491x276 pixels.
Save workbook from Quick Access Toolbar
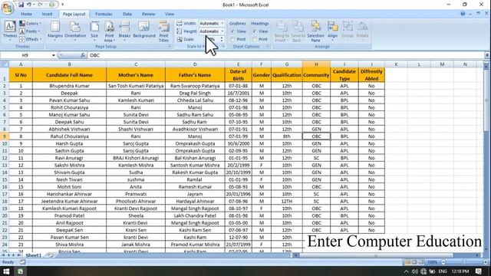click(21, 5)
